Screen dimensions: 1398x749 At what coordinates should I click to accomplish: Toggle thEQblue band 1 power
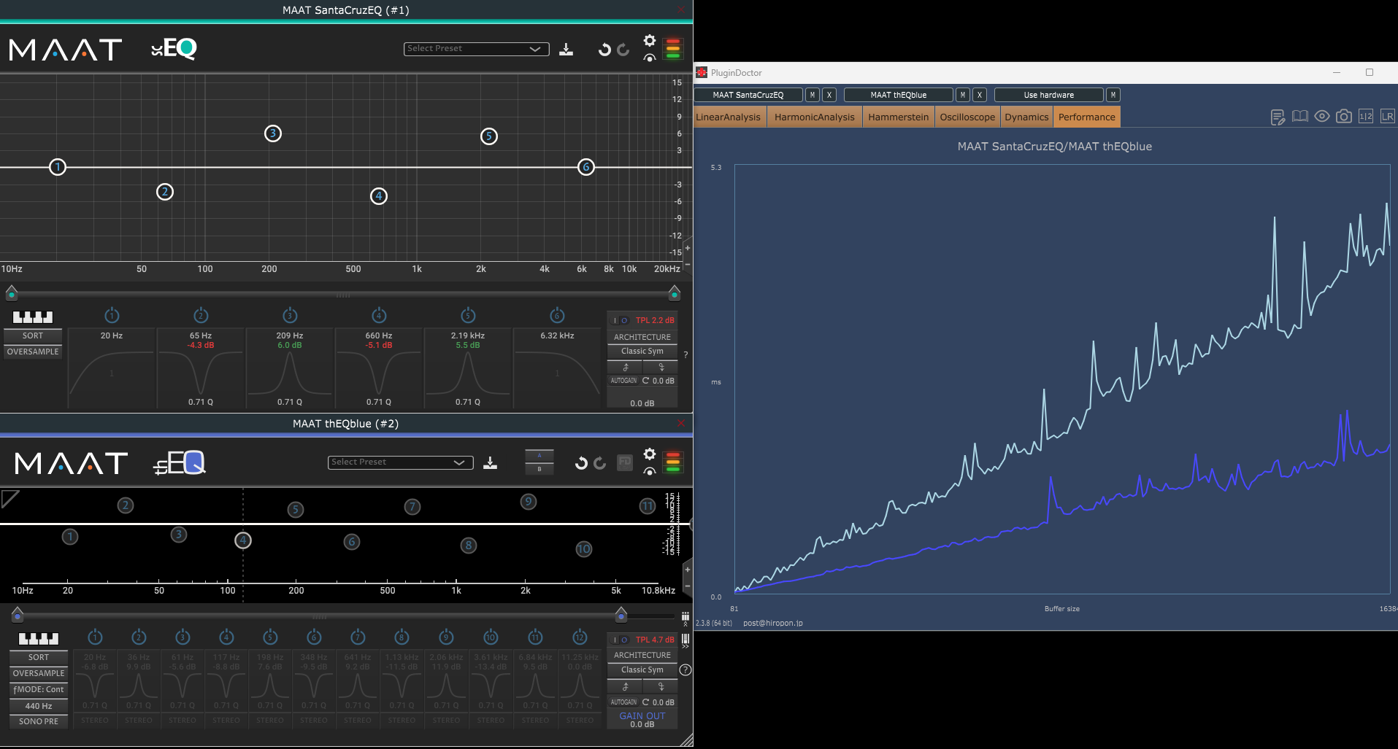(95, 637)
